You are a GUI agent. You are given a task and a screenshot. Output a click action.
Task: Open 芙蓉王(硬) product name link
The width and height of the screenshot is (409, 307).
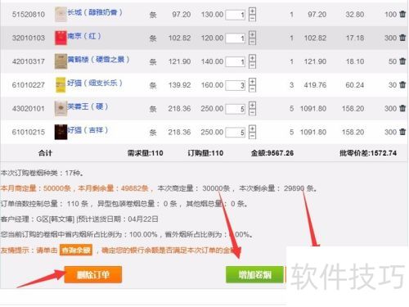coord(88,106)
